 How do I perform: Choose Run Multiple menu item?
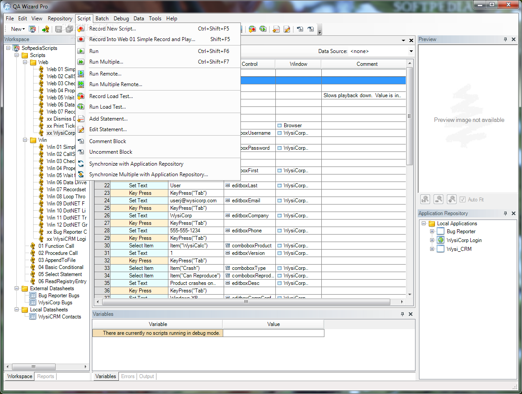pyautogui.click(x=158, y=61)
